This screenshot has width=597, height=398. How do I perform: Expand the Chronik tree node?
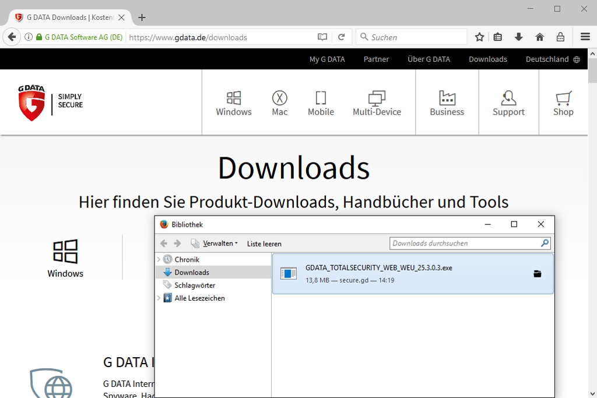tap(159, 259)
